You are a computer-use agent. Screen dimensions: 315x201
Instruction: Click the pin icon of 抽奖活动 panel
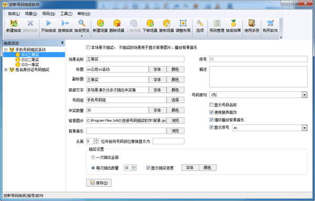pyautogui.click(x=62, y=43)
